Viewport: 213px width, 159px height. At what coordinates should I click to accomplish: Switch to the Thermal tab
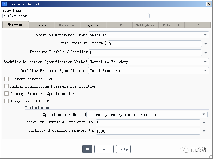(x=41, y=25)
